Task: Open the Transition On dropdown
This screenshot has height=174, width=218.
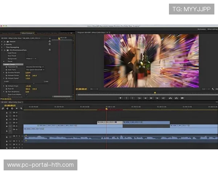Action: coord(35,67)
